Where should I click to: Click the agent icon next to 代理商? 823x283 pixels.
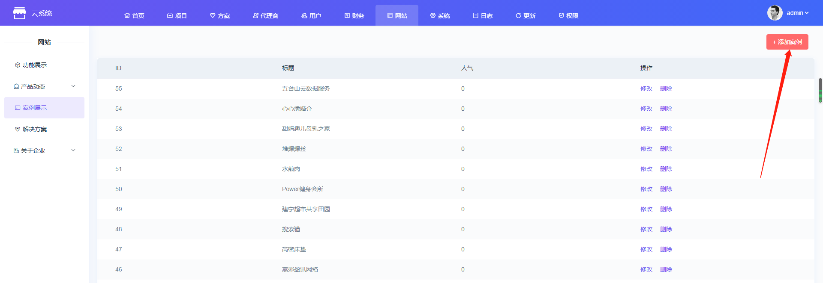pyautogui.click(x=255, y=15)
